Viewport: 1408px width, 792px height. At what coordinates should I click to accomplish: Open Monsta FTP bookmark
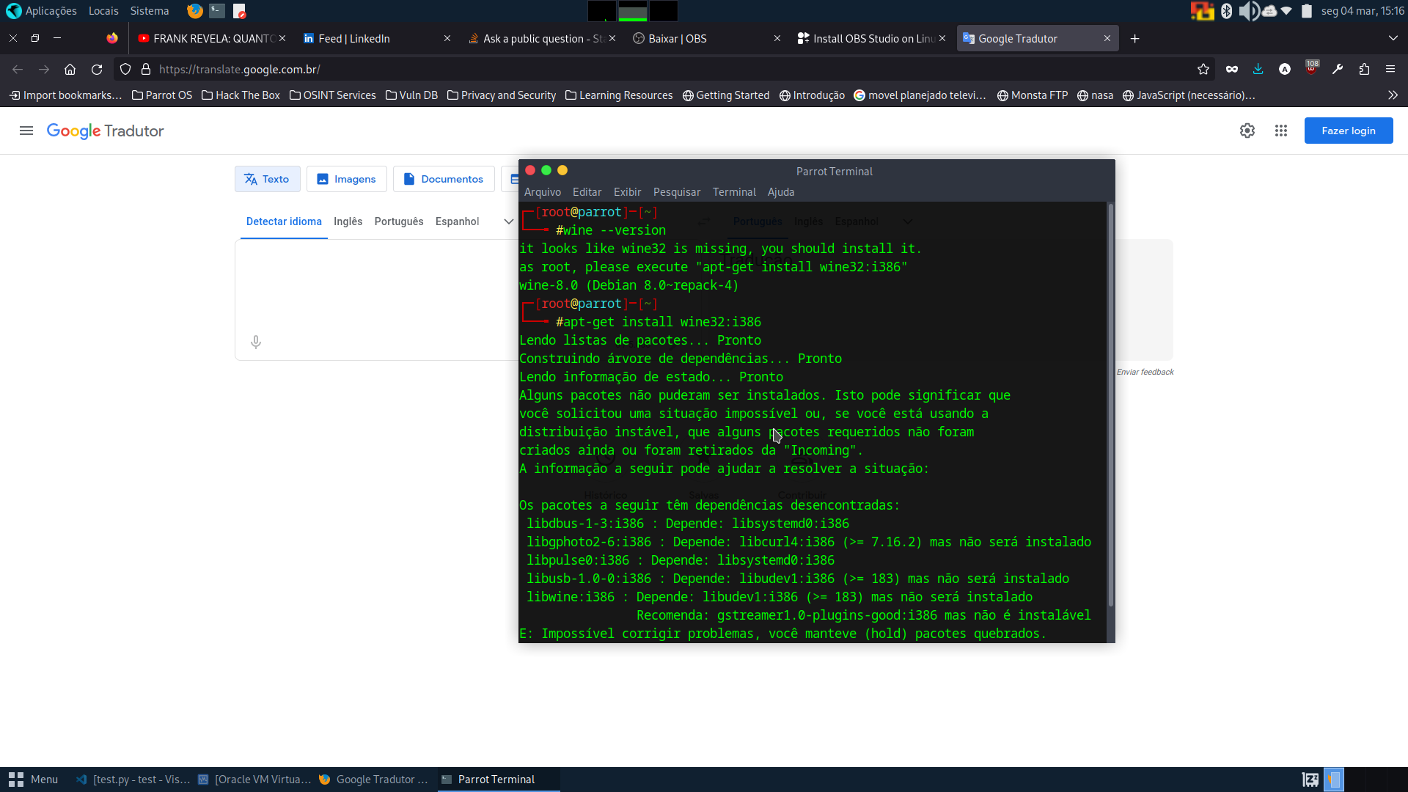[x=1033, y=95]
